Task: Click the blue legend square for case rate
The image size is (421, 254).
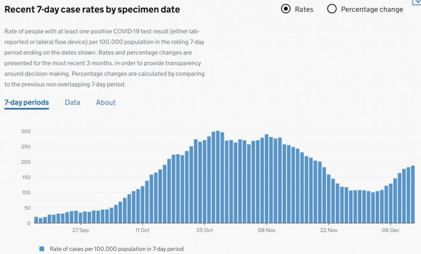Action: click(42, 249)
